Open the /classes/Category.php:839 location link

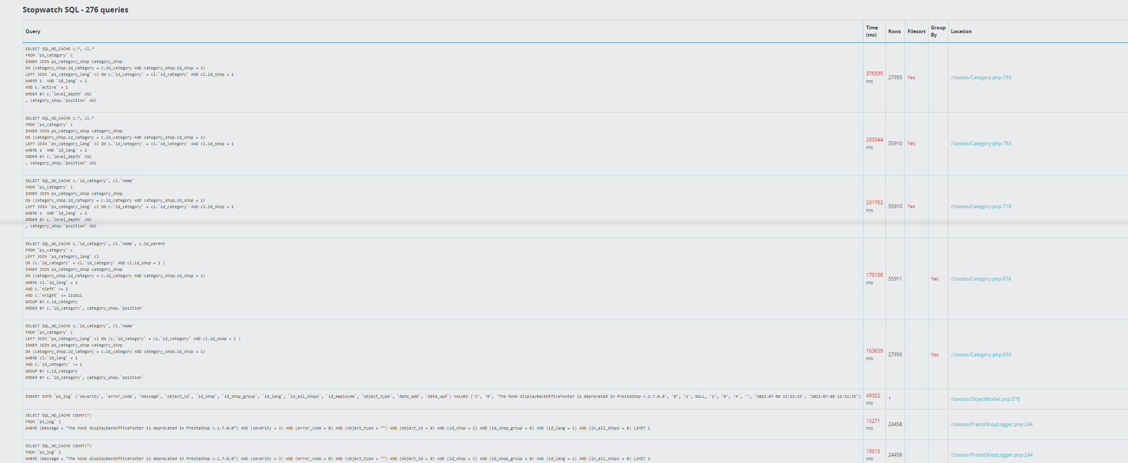point(980,354)
